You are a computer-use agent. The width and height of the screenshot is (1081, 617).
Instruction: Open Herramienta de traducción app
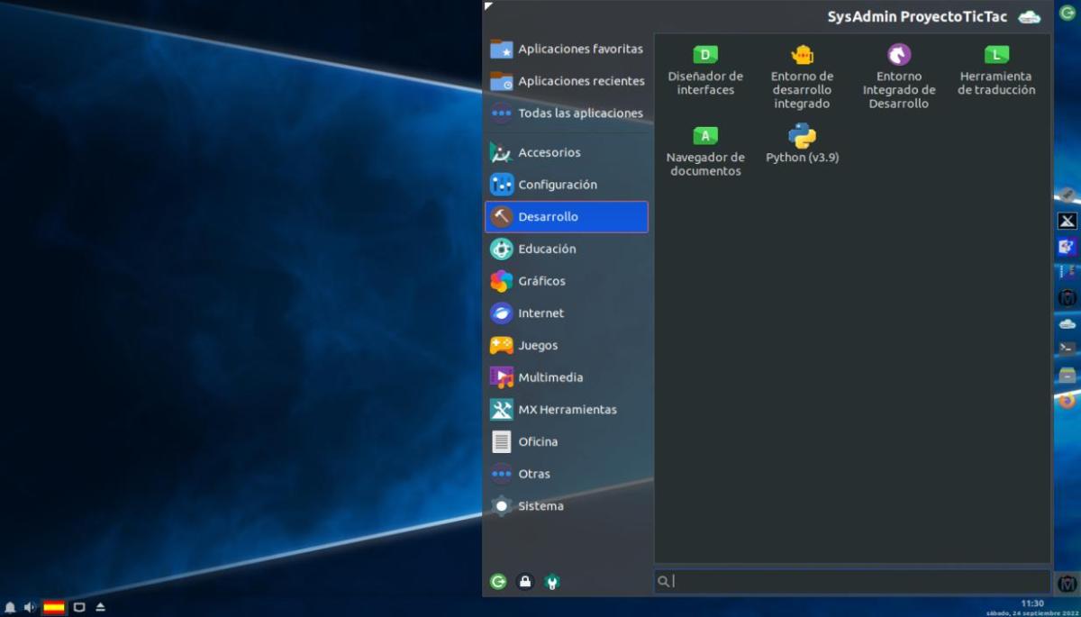point(996,70)
